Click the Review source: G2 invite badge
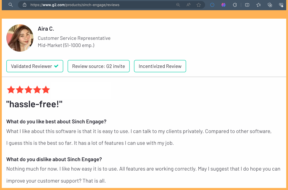Viewport: 288px width, 190px height. click(99, 66)
